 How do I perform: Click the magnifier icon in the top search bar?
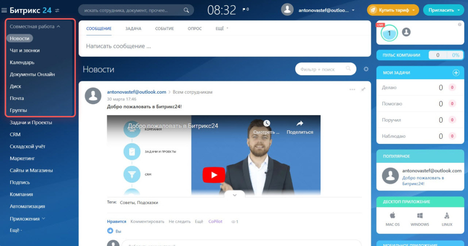coord(186,10)
